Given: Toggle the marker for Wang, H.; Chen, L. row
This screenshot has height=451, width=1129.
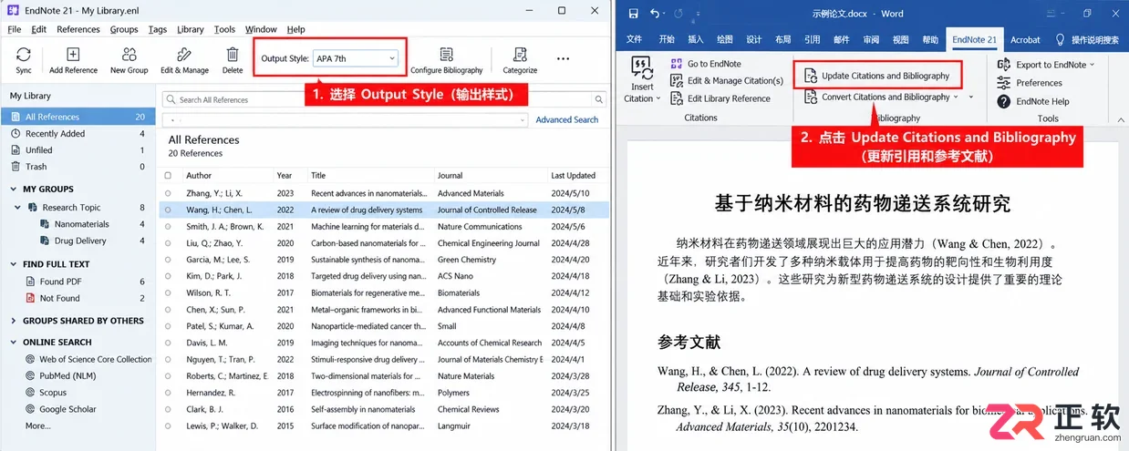Looking at the screenshot, I should (x=168, y=210).
